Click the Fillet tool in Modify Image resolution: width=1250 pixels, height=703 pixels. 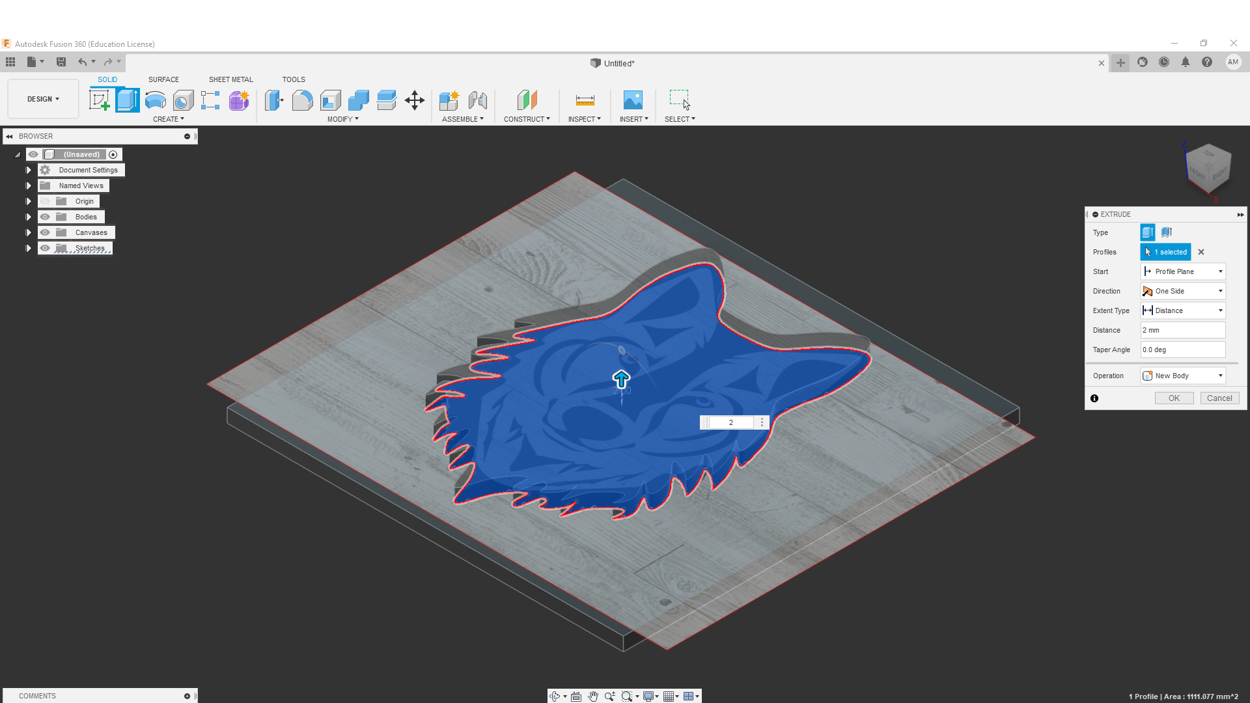(x=302, y=100)
